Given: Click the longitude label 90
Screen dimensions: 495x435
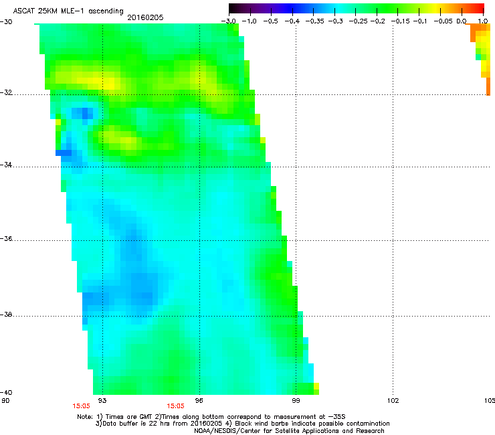Looking at the screenshot, I should 5,401.
